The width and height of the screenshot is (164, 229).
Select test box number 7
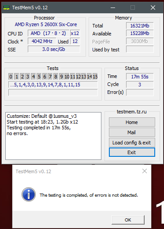point(50,77)
